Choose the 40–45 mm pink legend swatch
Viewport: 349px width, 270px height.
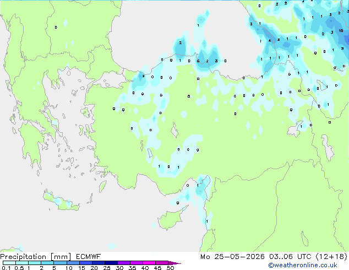149,263
